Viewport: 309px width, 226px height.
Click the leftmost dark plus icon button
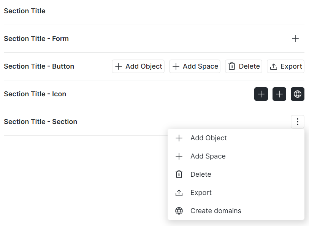pos(261,94)
